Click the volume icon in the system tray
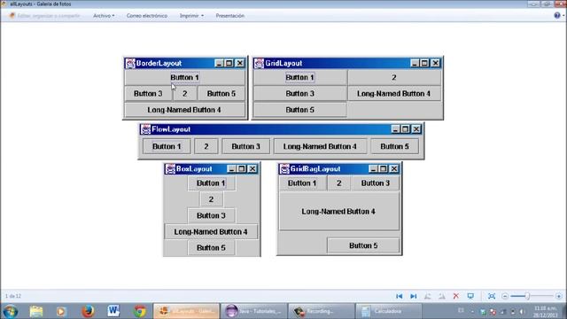 [x=522, y=311]
